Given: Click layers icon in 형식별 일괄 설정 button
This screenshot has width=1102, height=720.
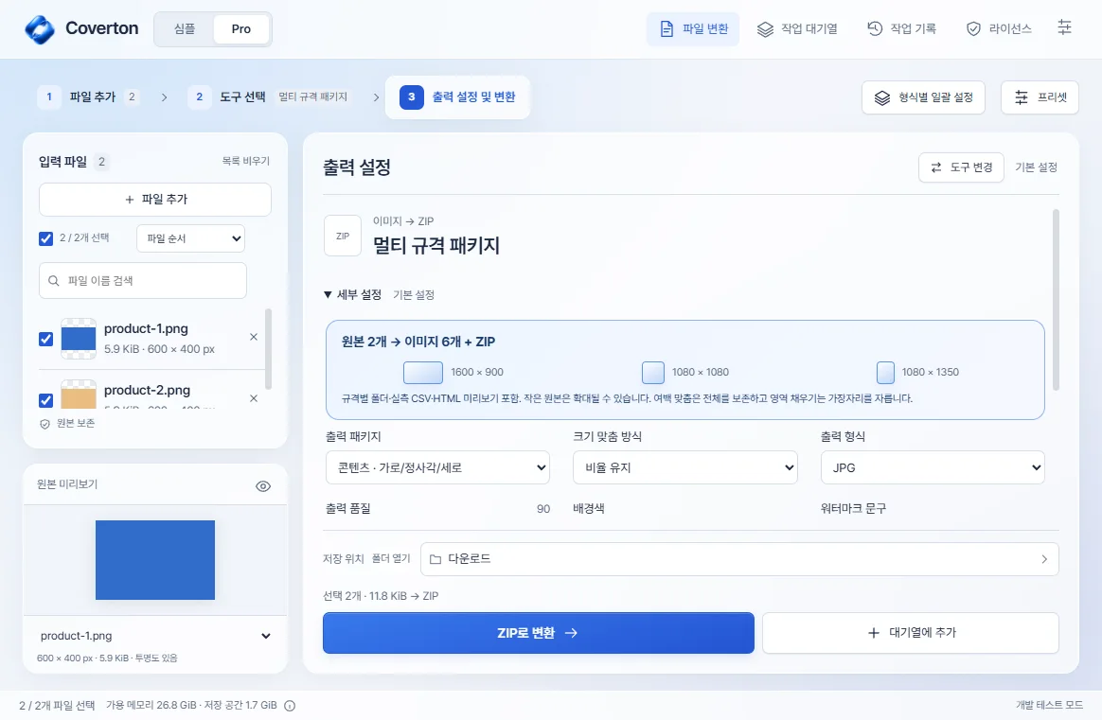Looking at the screenshot, I should (x=882, y=97).
